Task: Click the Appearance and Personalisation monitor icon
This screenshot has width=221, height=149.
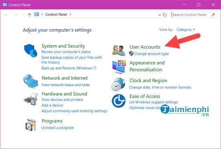Action: [119, 67]
